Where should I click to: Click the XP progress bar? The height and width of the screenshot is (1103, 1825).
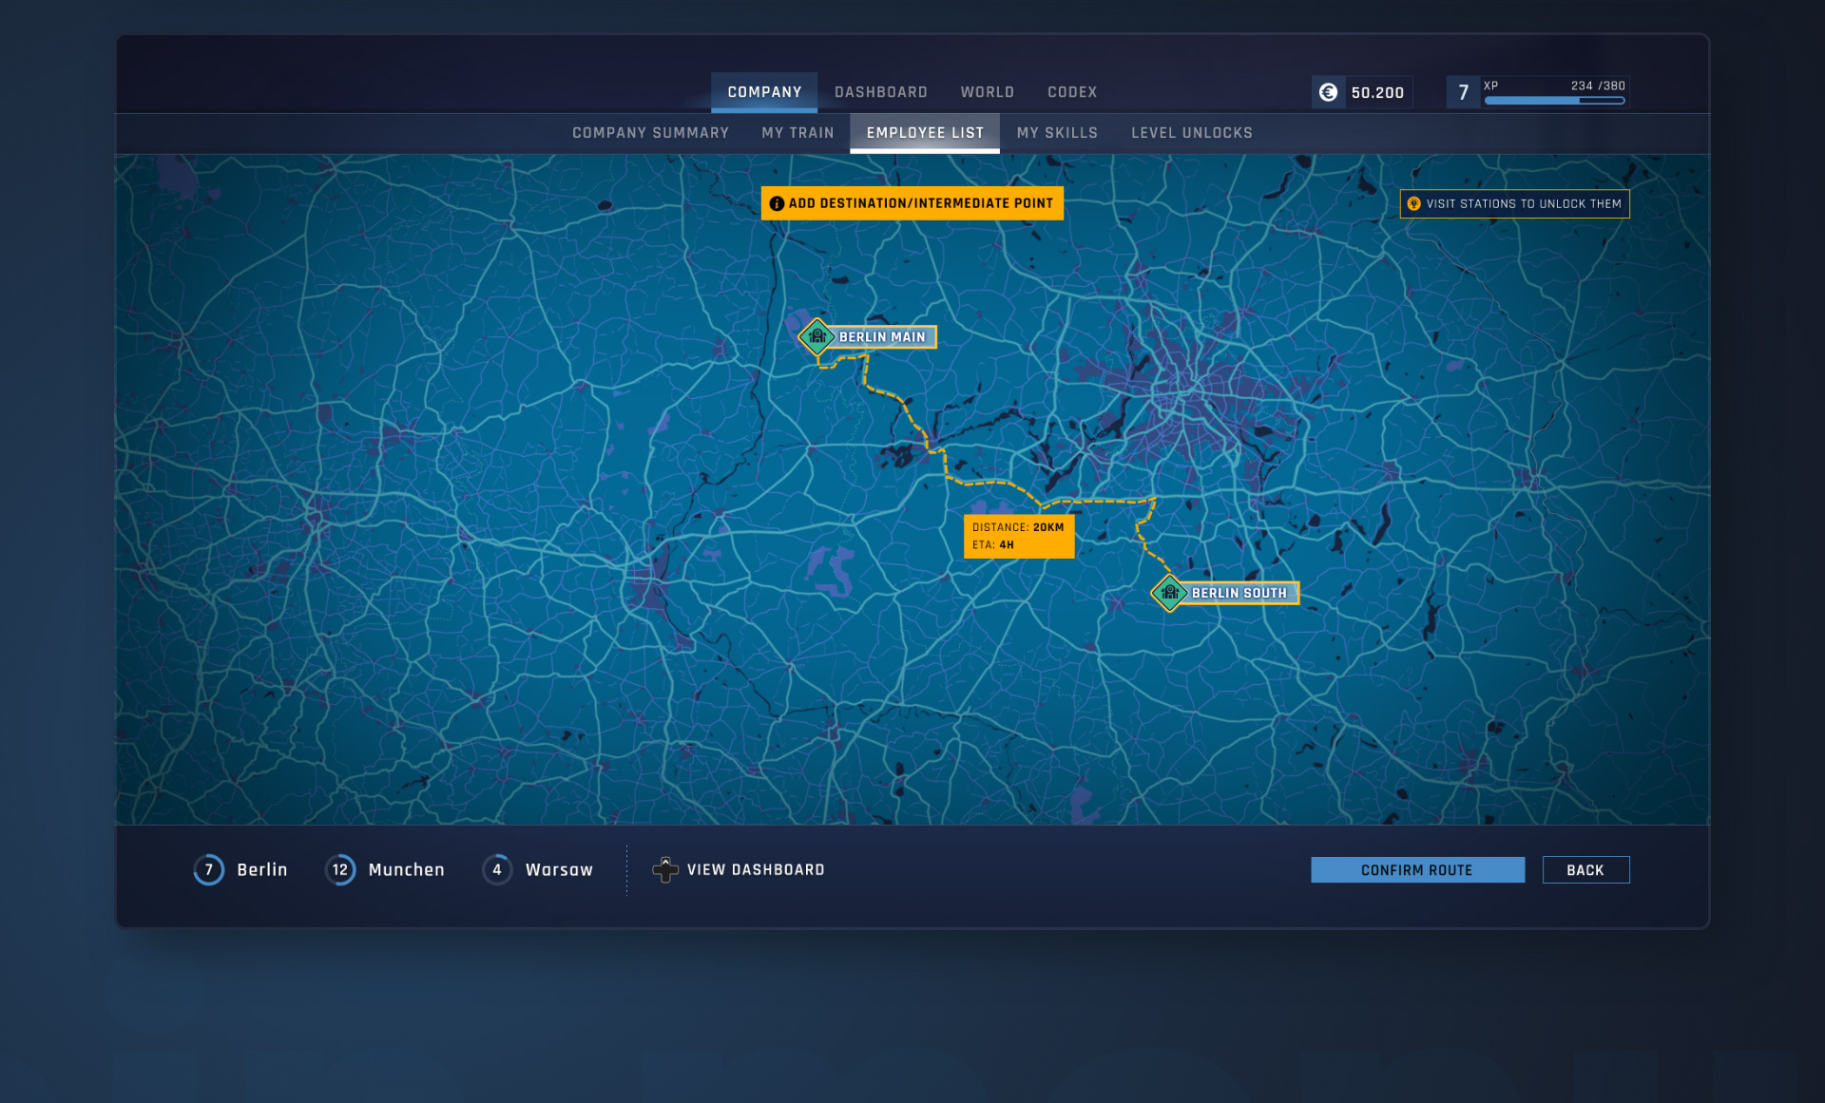click(1553, 100)
